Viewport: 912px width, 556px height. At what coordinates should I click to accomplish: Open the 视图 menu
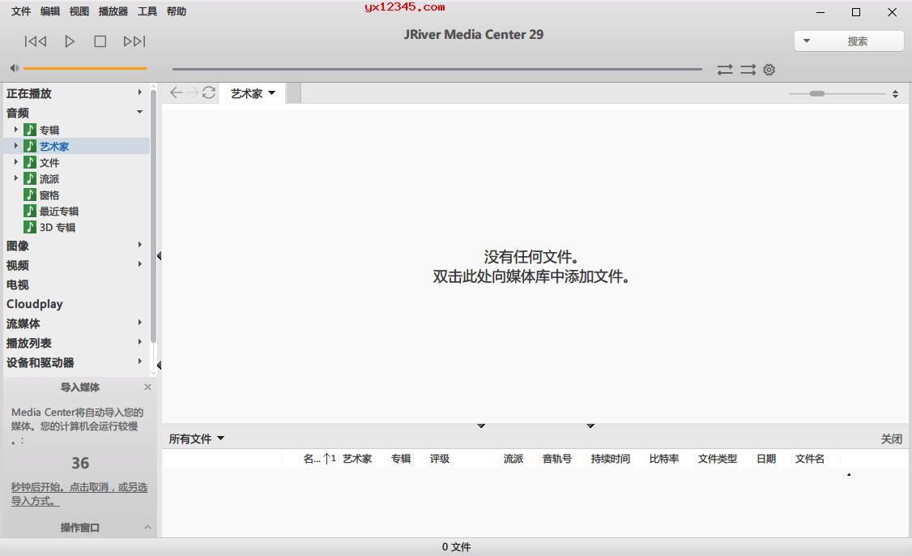[x=79, y=11]
